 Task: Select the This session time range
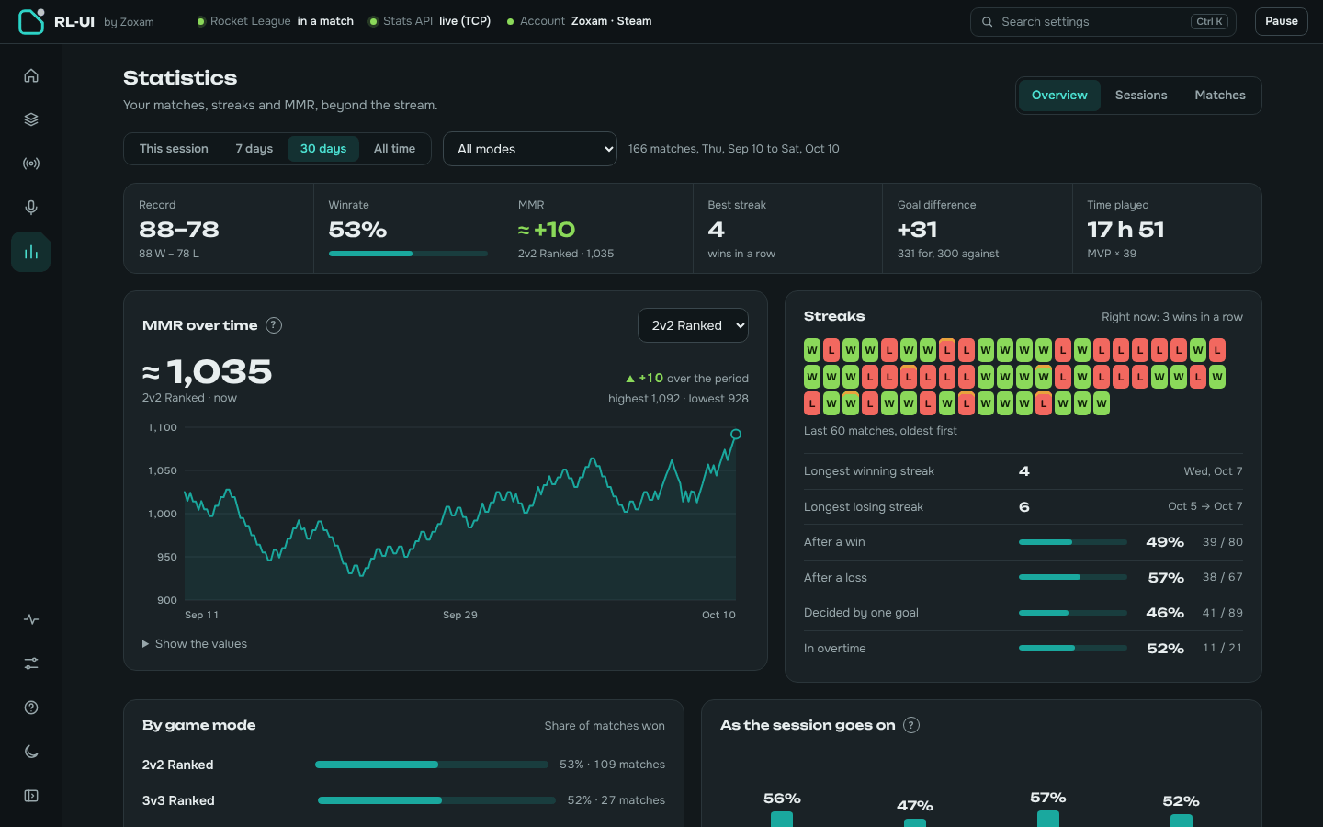click(174, 149)
